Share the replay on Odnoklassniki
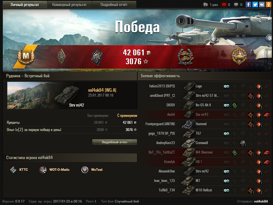This screenshot has height=205, width=273. tap(268, 4)
